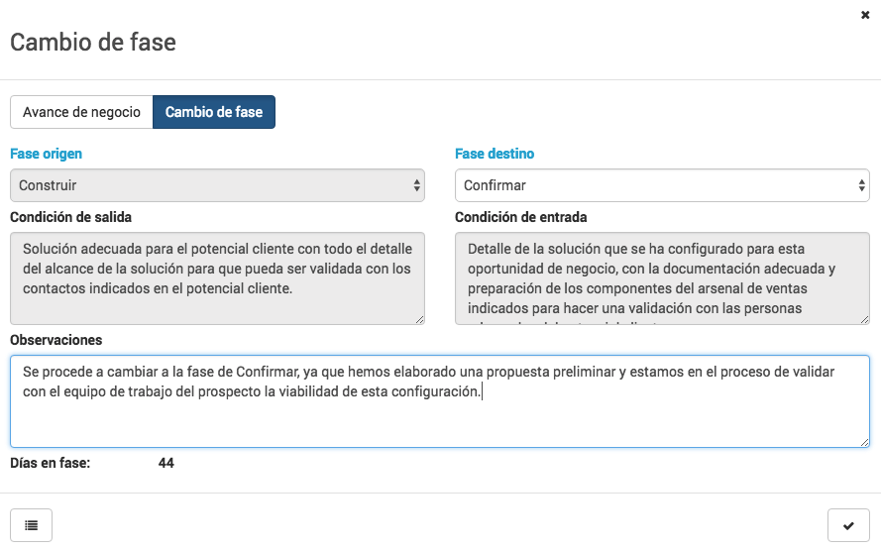The image size is (881, 551).
Task: Click the Cambio de fase dialog title
Action: click(93, 43)
